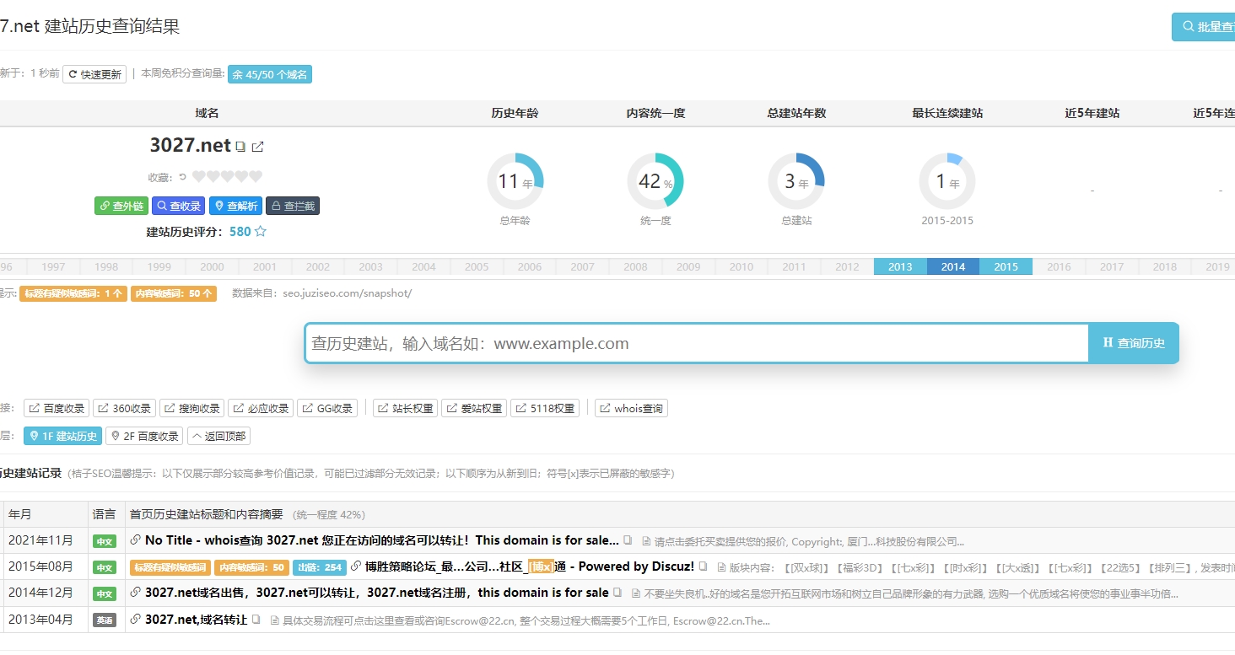Screen dimensions: 1235x655
Task: Click the remaining 45/50 domains badge
Action: (x=270, y=74)
